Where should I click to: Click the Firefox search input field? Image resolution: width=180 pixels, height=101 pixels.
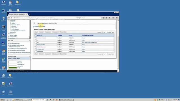click(91, 18)
